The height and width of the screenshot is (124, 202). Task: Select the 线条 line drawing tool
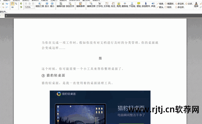(160, 4)
